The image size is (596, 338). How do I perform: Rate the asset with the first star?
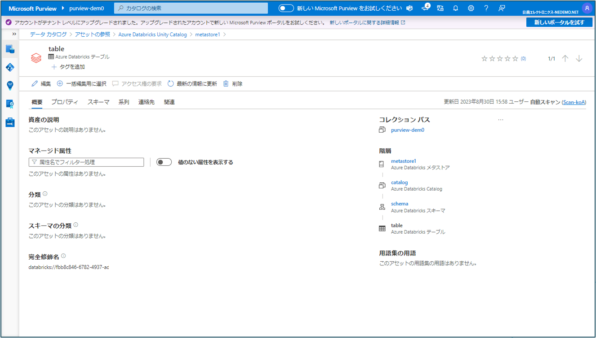(x=484, y=59)
